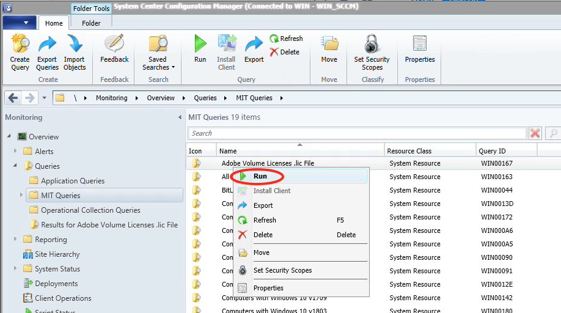Open the Feedback ribbon button
Viewport: 561px width, 313px height.
(x=114, y=49)
